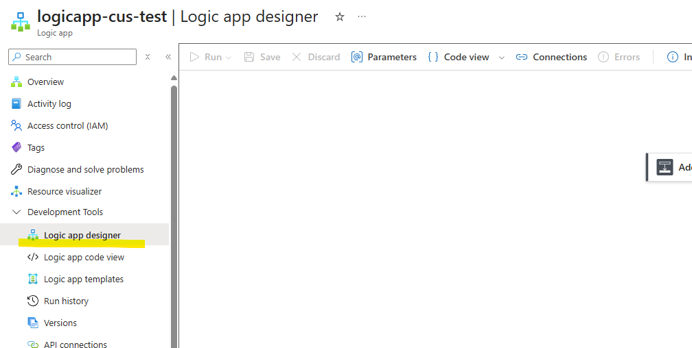The image size is (692, 348).
Task: Click the Connections link icon in toolbar
Action: [522, 57]
